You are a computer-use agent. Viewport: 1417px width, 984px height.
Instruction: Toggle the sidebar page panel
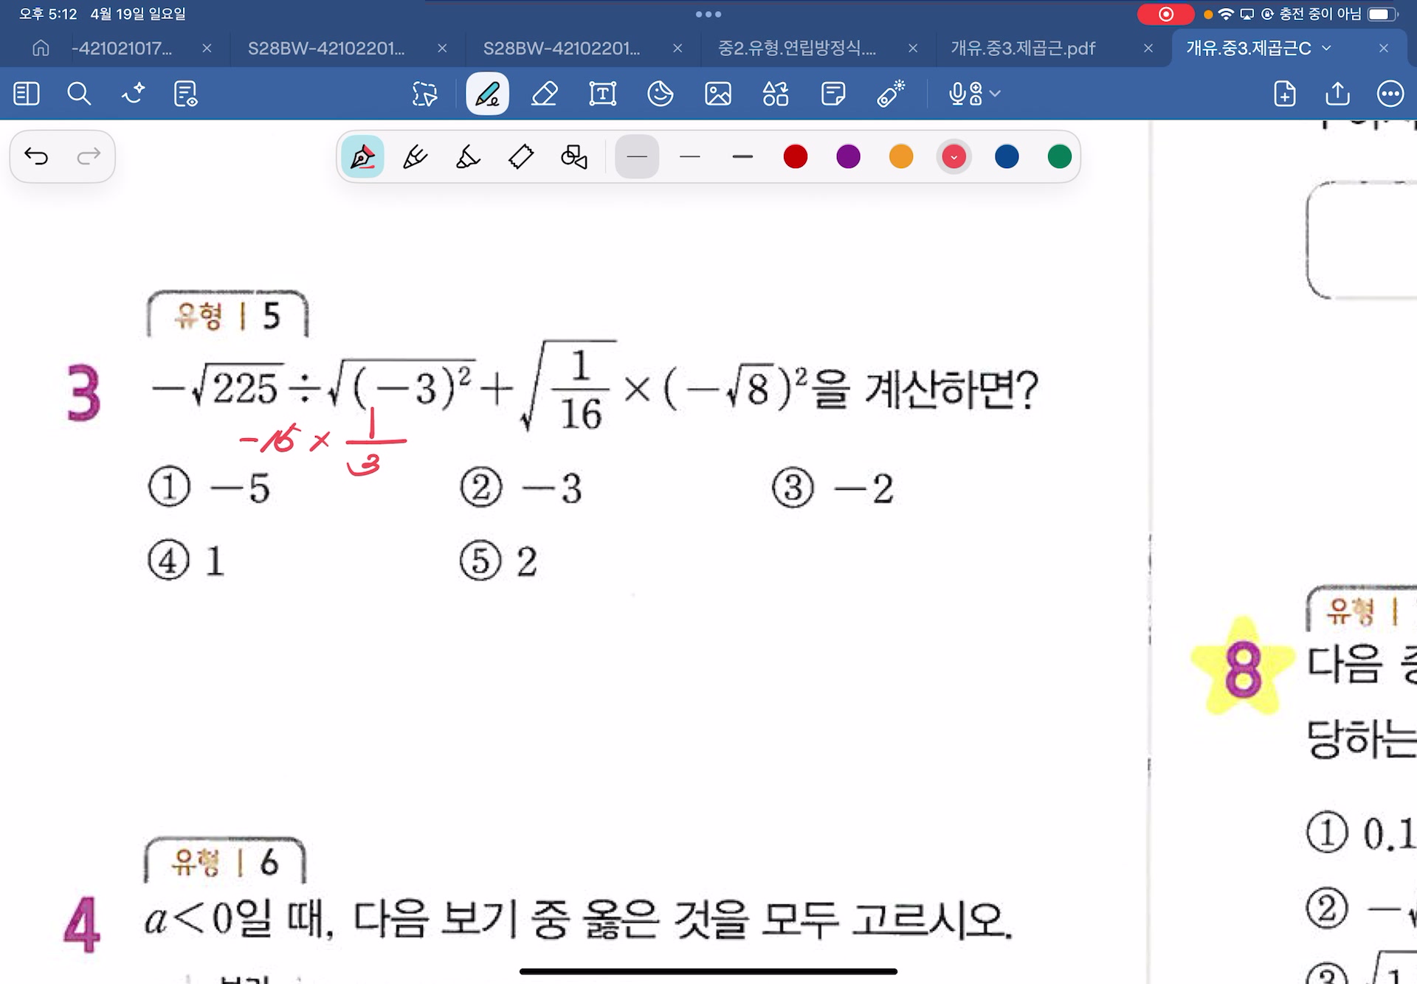click(27, 94)
